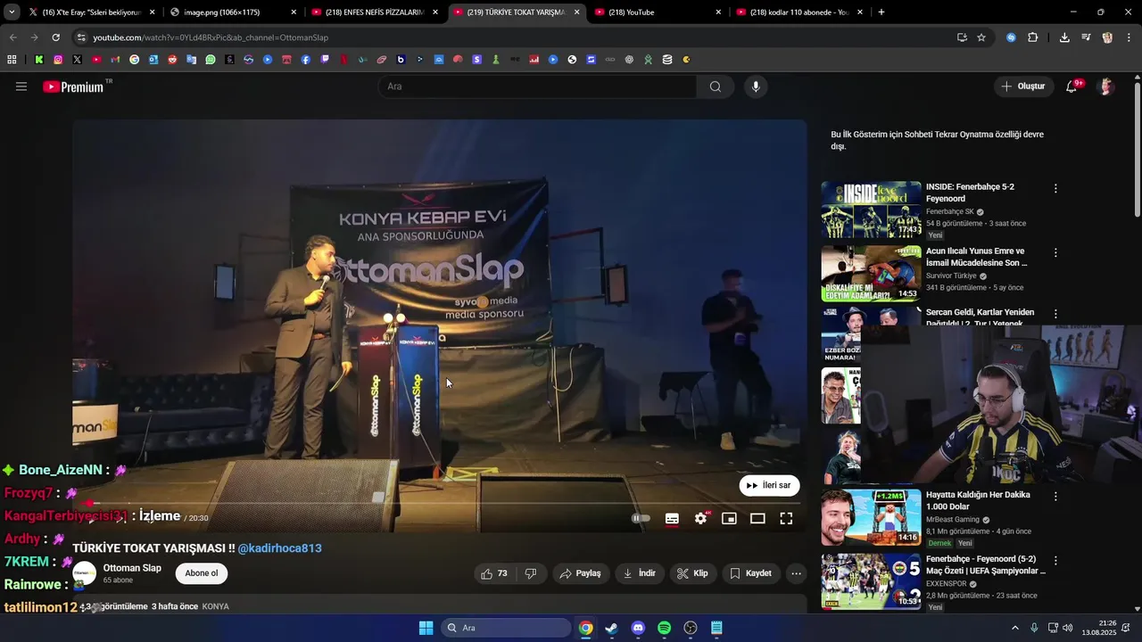Open MrBeast Hayatta Kaldığın thumbnail
Viewport: 1142px width, 642px height.
coord(871,517)
